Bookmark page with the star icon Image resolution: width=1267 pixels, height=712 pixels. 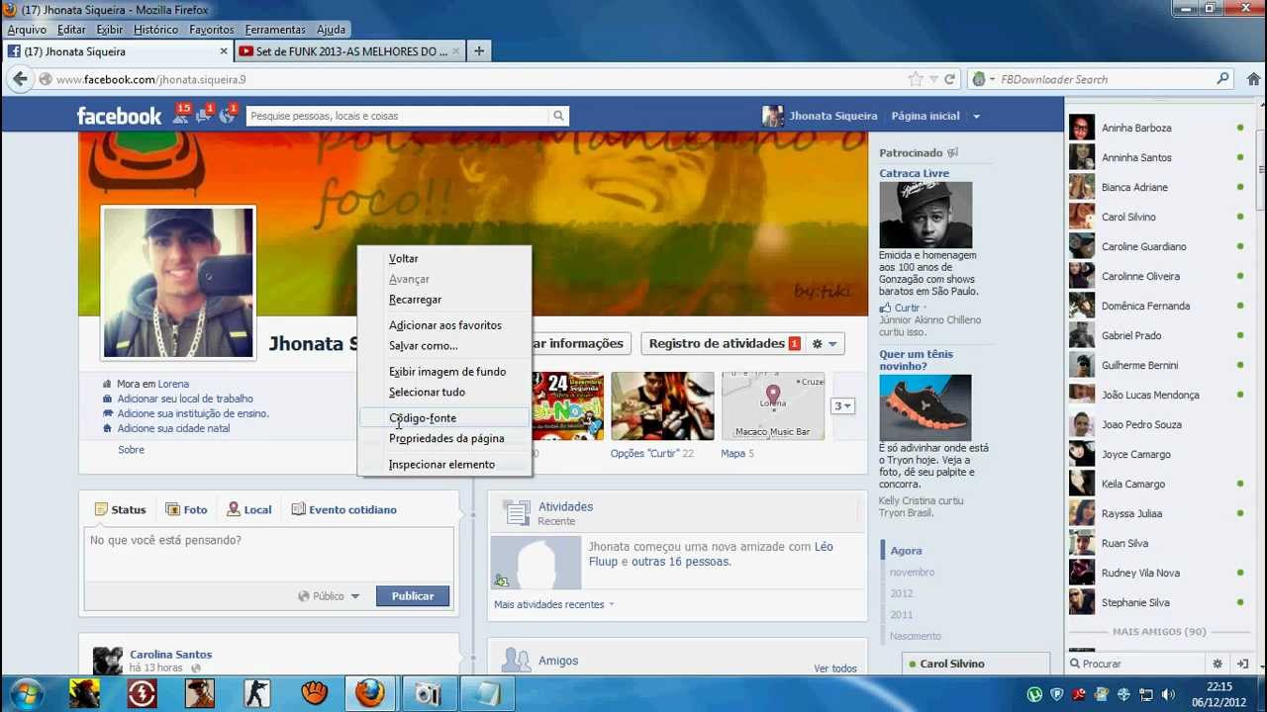coord(916,79)
